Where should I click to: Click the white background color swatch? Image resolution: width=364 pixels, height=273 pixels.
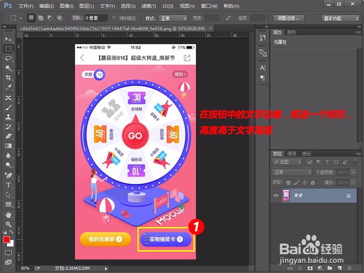(12, 244)
